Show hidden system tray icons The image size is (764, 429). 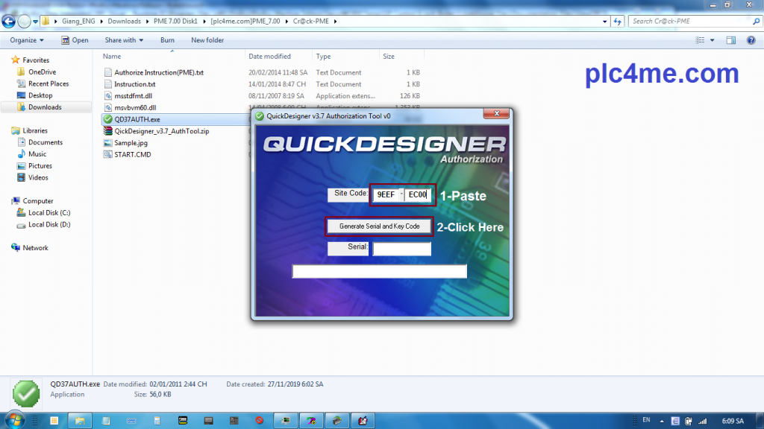click(x=662, y=421)
